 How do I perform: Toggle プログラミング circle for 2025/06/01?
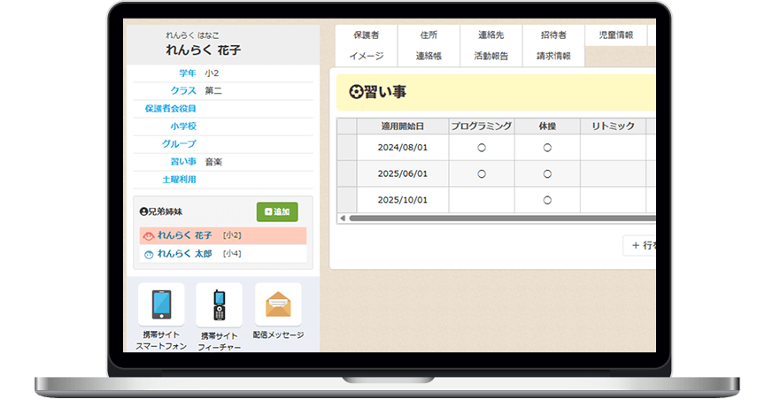[x=482, y=173]
